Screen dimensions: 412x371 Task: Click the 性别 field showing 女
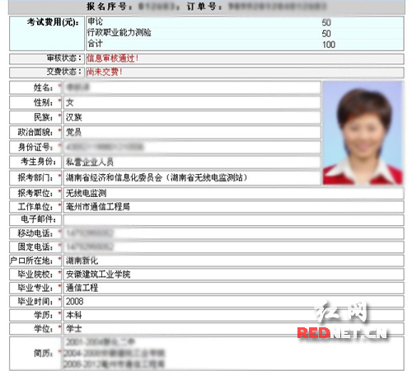coord(192,102)
